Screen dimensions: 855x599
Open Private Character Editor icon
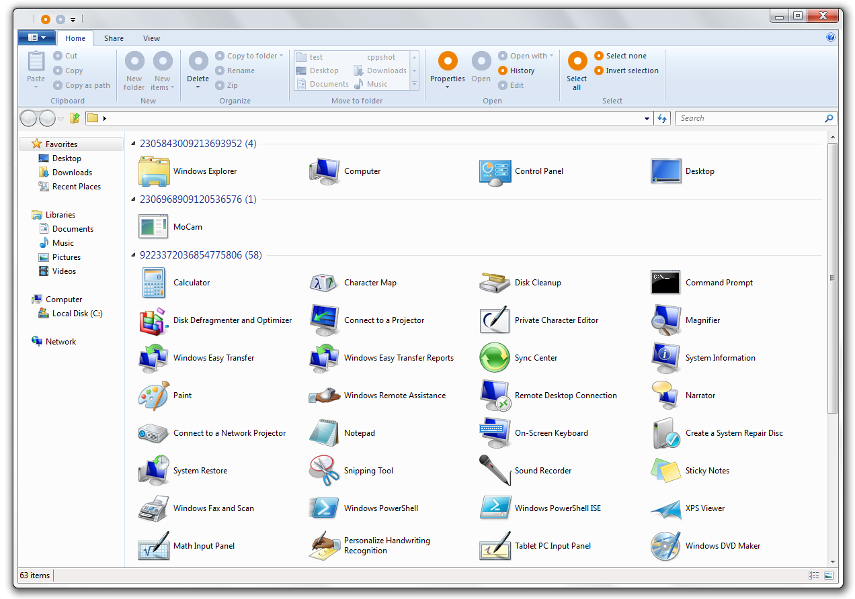click(495, 320)
